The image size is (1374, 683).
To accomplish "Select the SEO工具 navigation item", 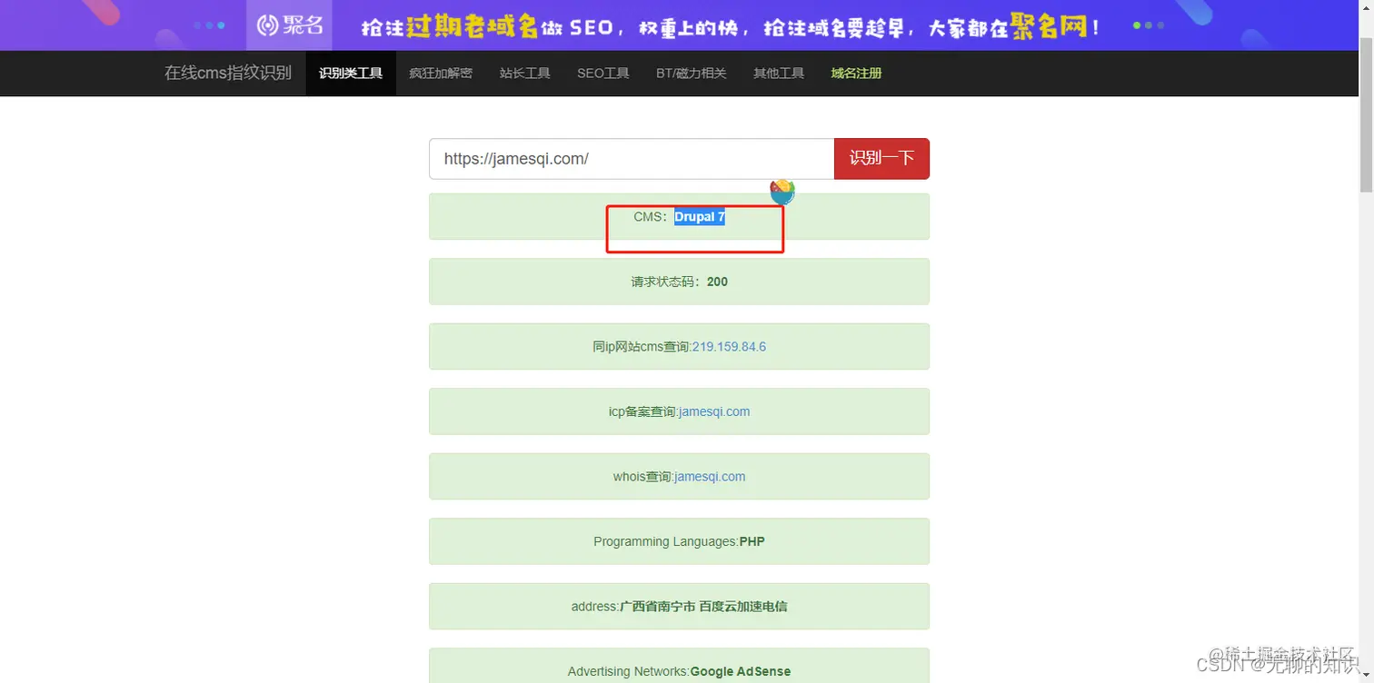I will coord(602,73).
